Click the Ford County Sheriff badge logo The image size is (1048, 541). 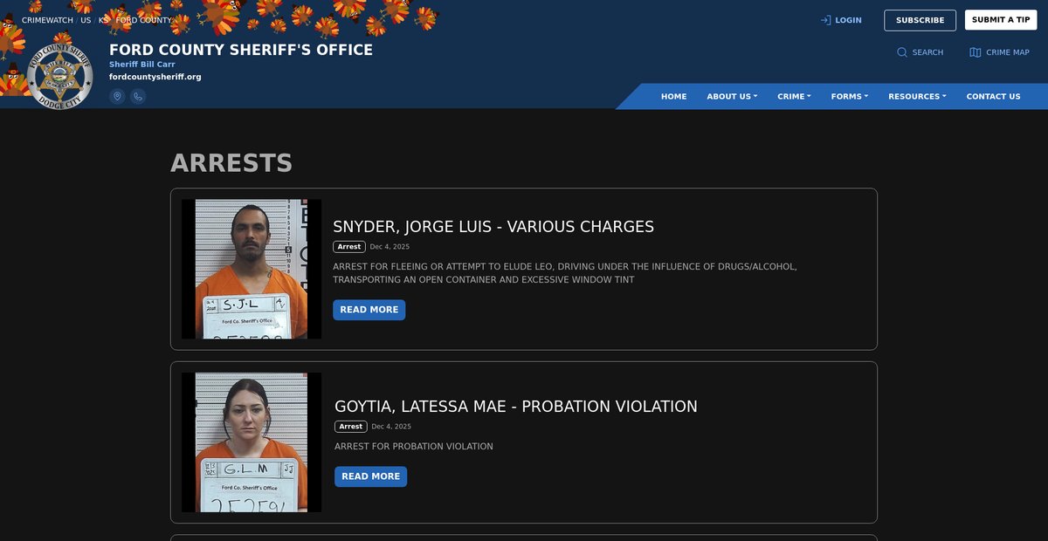tap(59, 76)
